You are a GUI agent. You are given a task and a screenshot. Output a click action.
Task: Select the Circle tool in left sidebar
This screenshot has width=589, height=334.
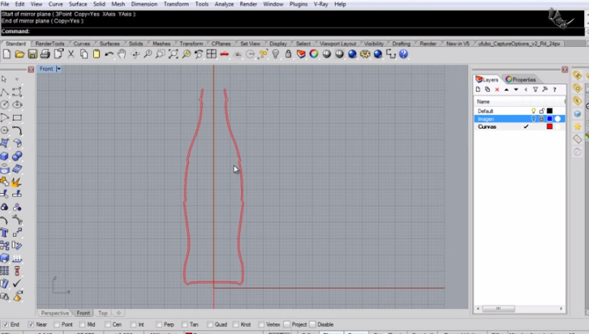pos(5,105)
